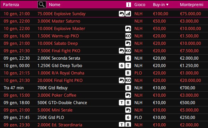Sort tournaments by Partenza column header
This screenshot has width=208, height=128.
pos(11,5)
